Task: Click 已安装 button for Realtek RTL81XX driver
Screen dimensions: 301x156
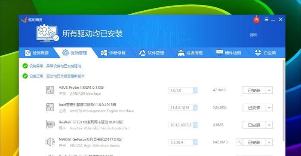Action: [x=255, y=125]
